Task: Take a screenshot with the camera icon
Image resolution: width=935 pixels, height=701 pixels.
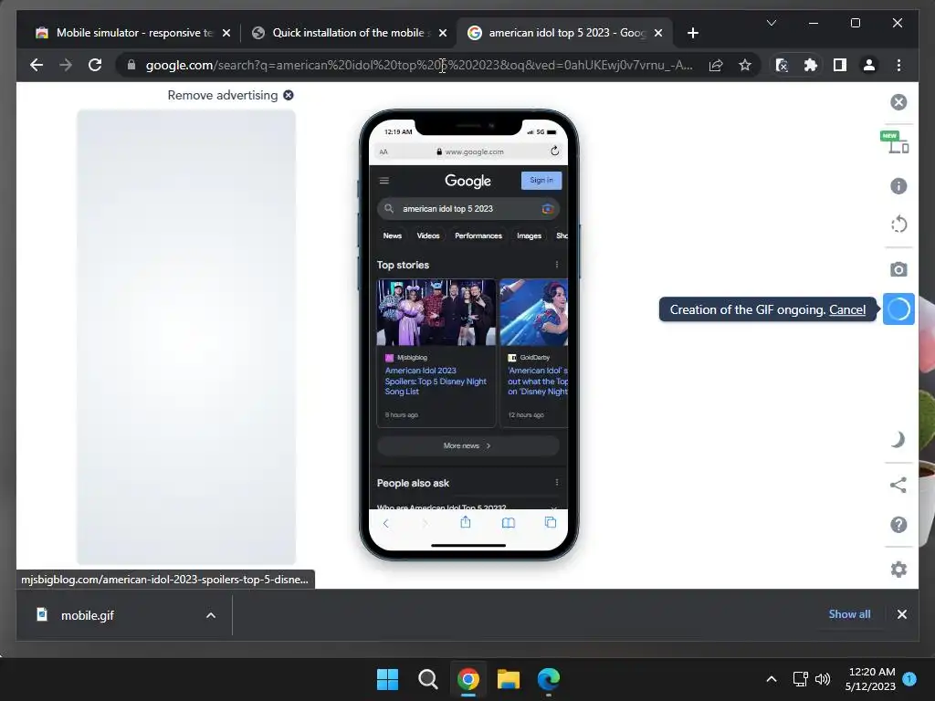Action: (898, 269)
